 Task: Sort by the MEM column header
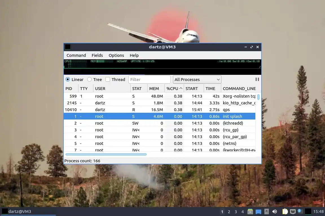point(156,89)
